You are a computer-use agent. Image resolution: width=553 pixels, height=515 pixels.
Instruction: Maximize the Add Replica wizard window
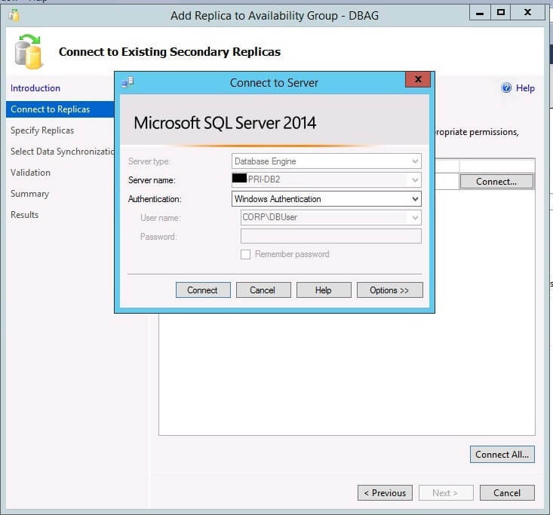(501, 13)
